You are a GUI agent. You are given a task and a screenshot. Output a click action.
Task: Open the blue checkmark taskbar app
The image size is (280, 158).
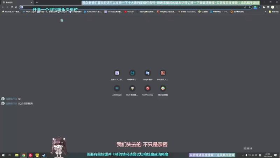coord(44,155)
